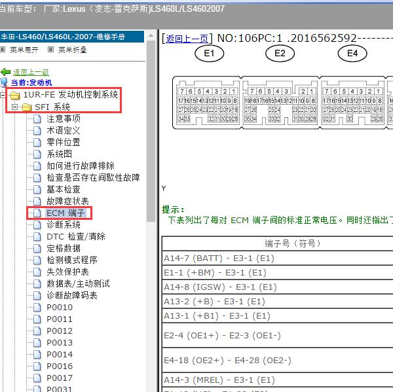This screenshot has height=392, width=393.
Task: Open 诊断故障码表 page
Action: coord(72,295)
